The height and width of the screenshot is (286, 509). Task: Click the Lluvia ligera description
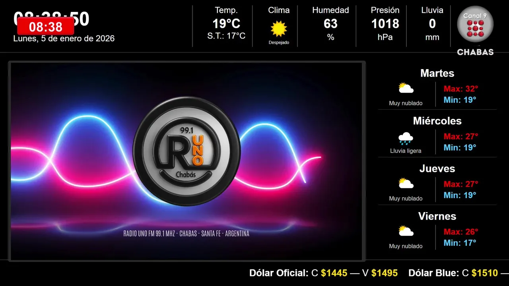click(406, 151)
